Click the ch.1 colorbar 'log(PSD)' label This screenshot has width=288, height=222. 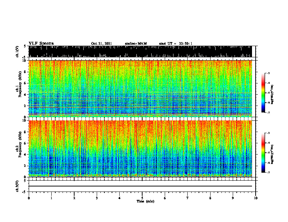click(x=272, y=95)
